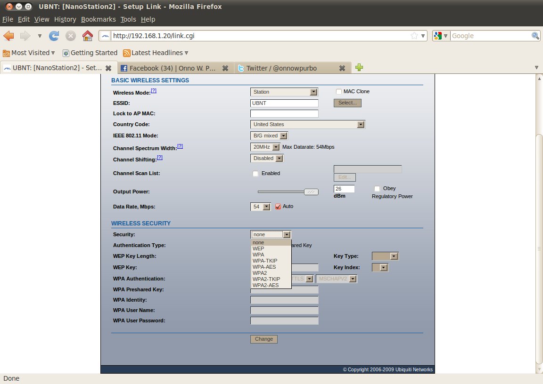Click the stop loading icon
543x384 pixels.
[70, 36]
